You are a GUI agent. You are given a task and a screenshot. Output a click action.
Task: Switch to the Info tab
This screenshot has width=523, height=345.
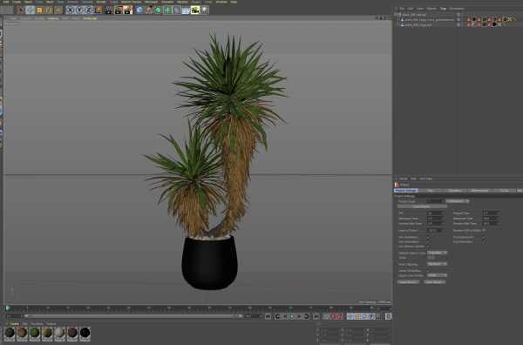[431, 190]
